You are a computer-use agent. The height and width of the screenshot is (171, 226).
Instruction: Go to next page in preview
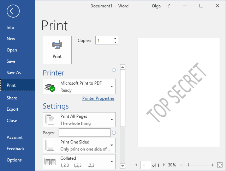click(164, 165)
